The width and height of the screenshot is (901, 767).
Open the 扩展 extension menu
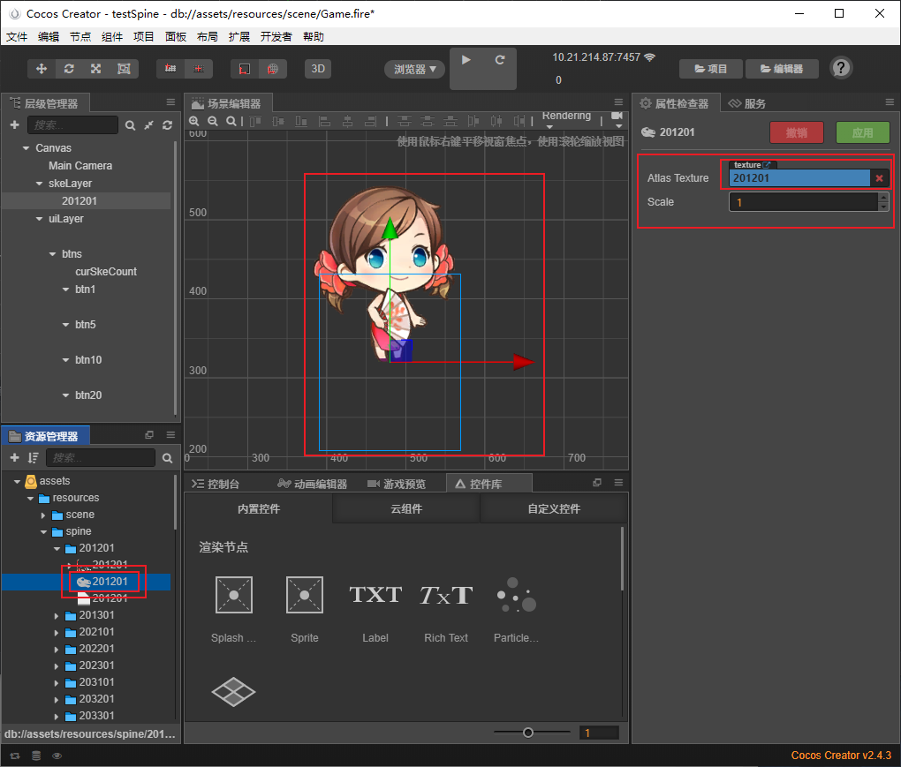[x=239, y=37]
